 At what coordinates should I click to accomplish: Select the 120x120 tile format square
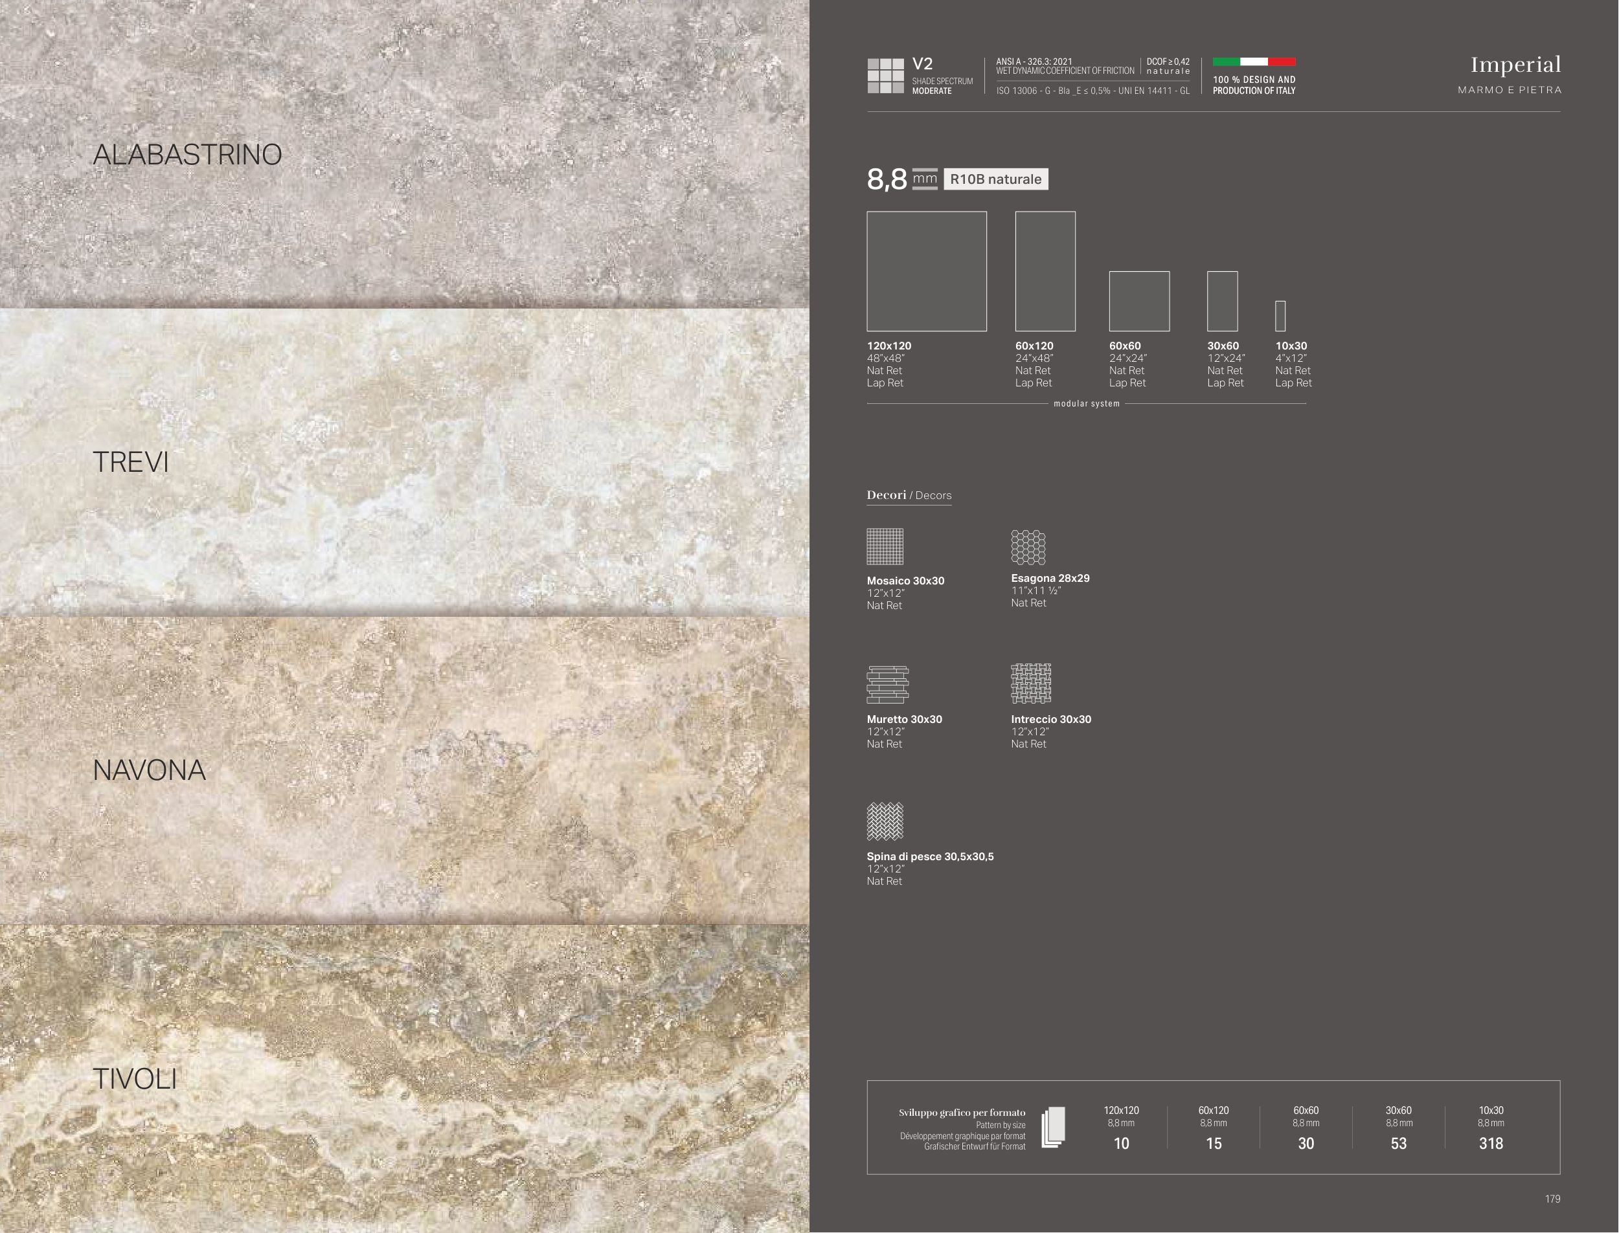[927, 272]
